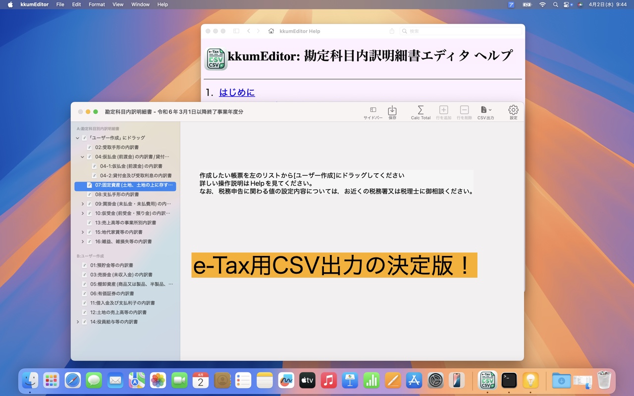Click document icon beside 02:受取手形の内訳書

pos(90,148)
